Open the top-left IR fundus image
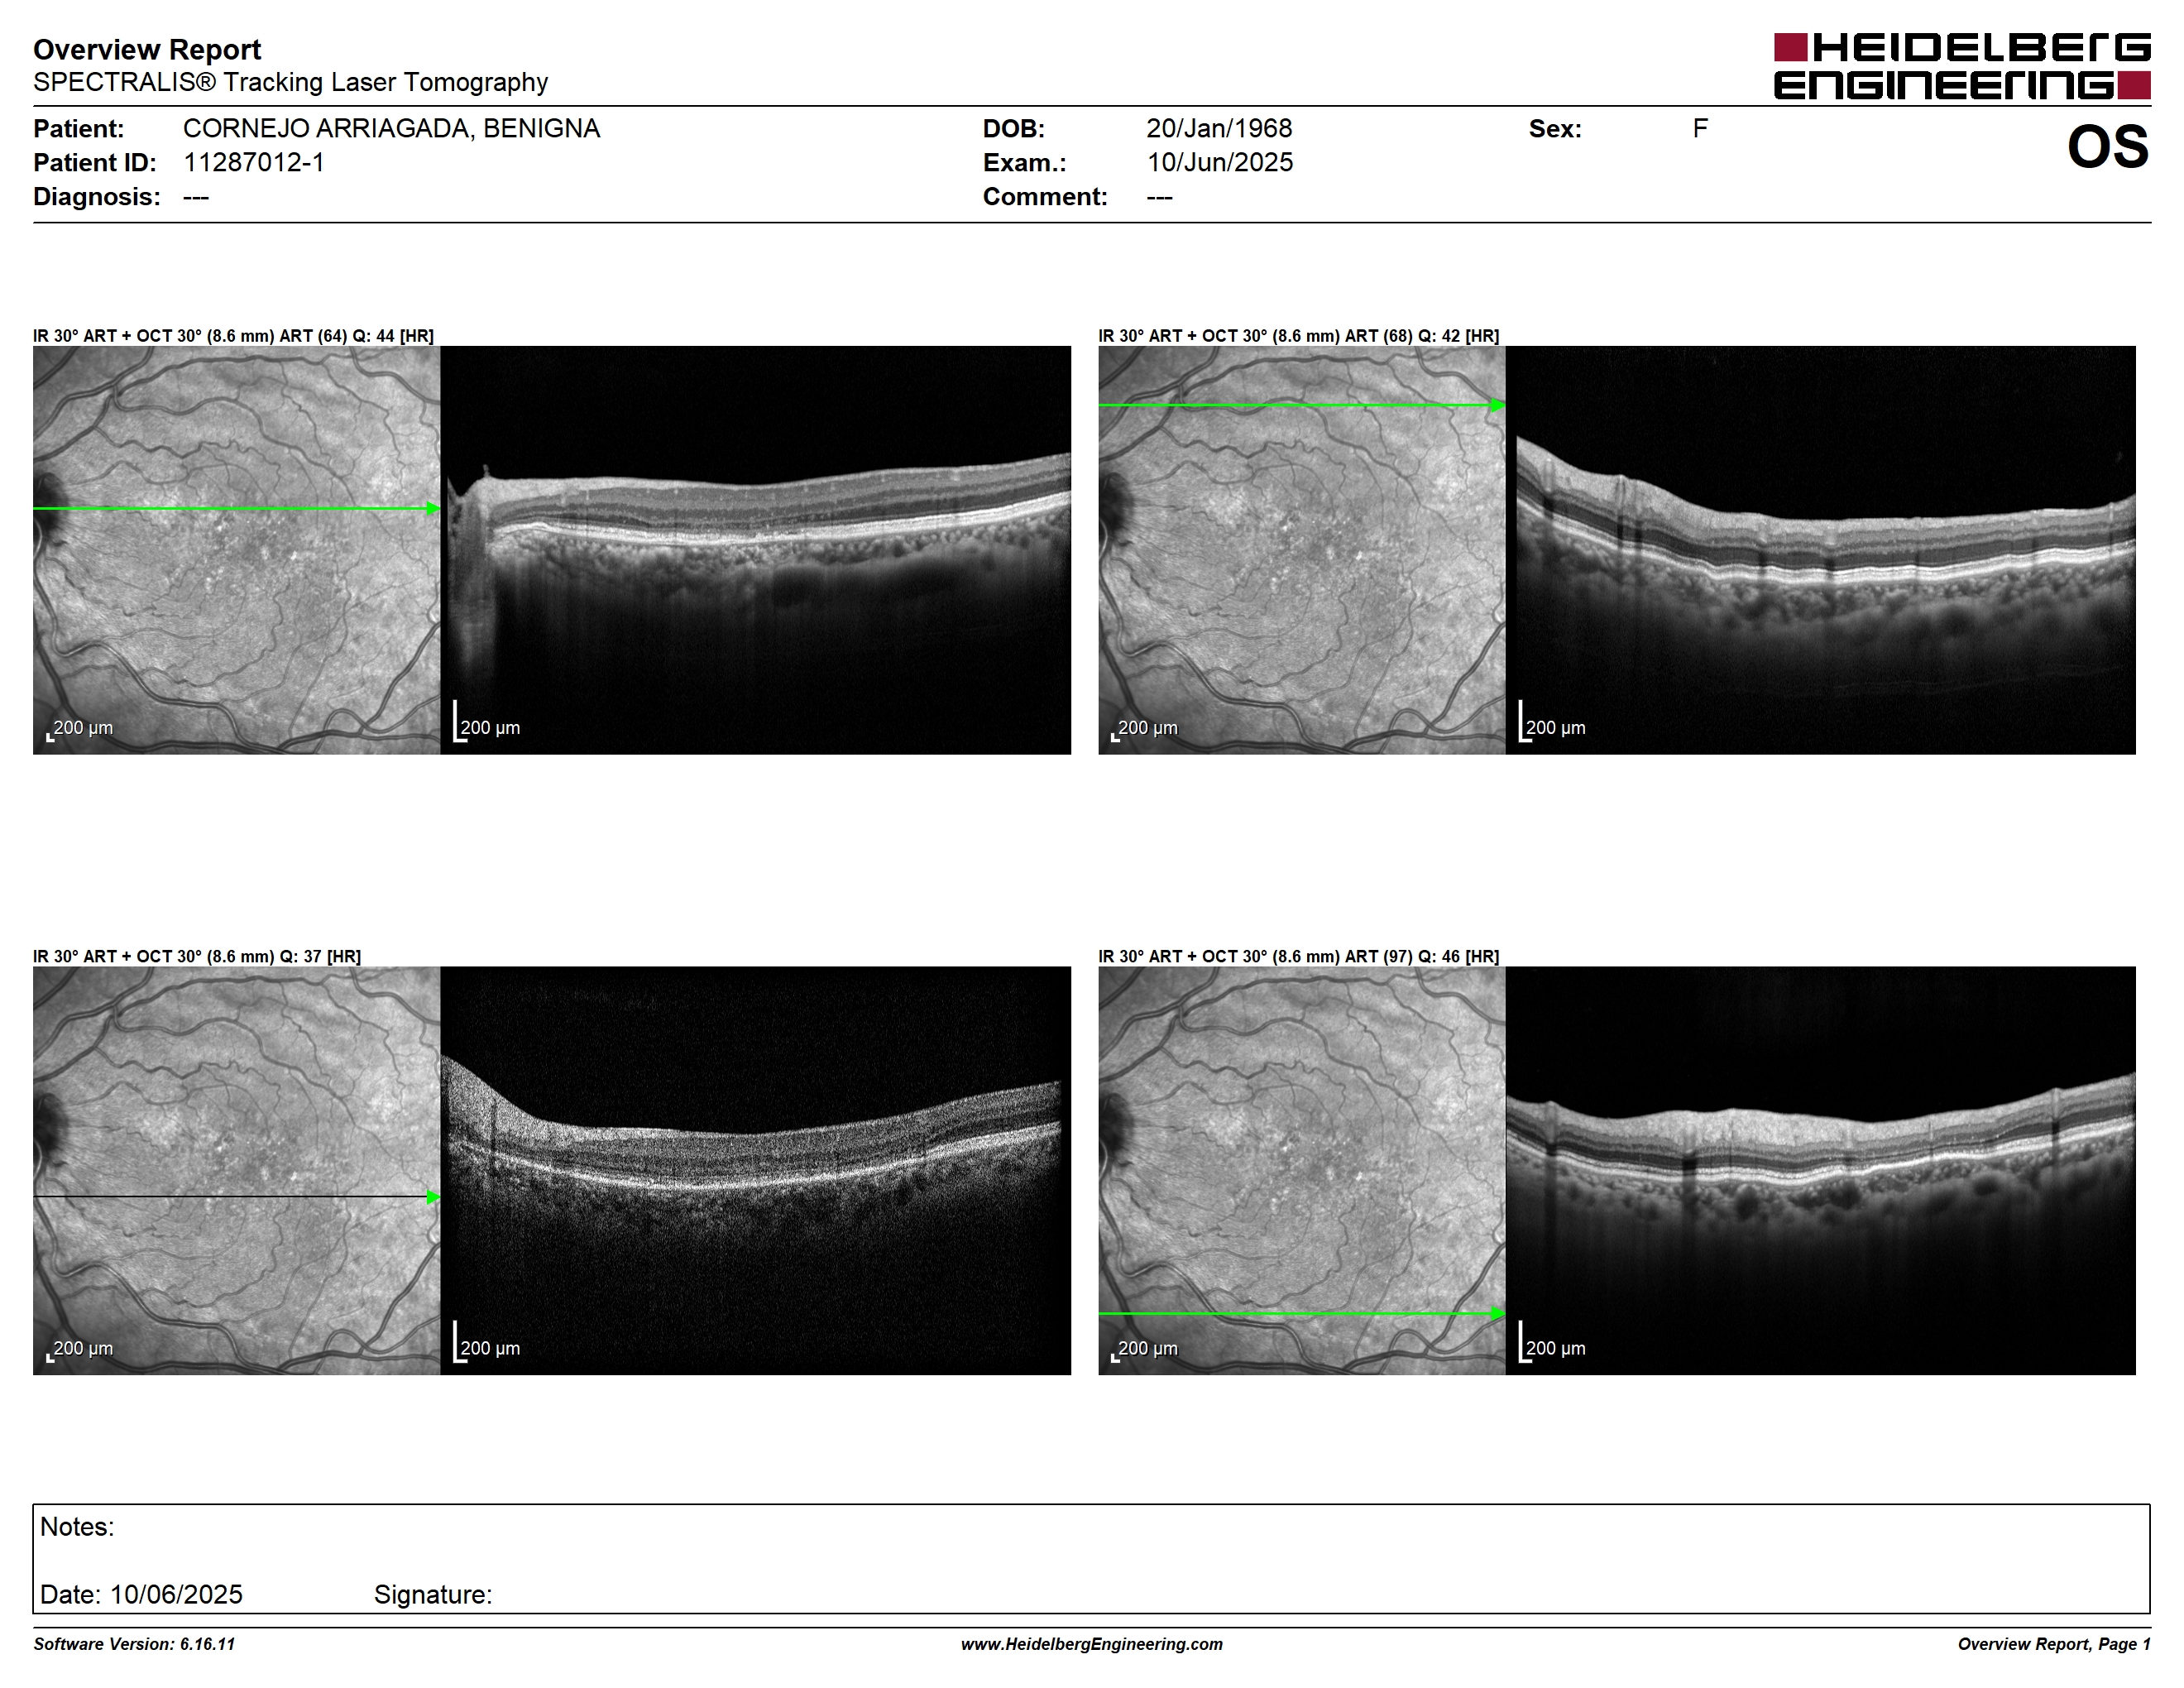Viewport: 2184px width, 1688px height. [237, 550]
